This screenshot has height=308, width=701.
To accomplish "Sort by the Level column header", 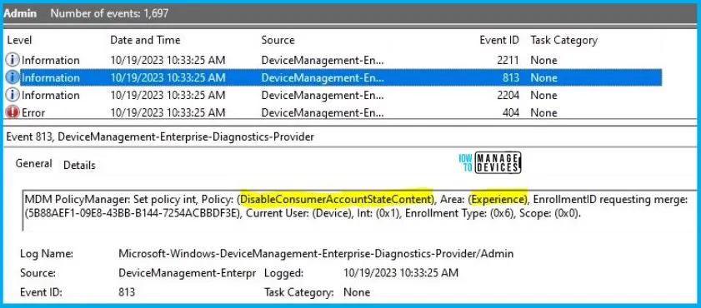I will [19, 40].
